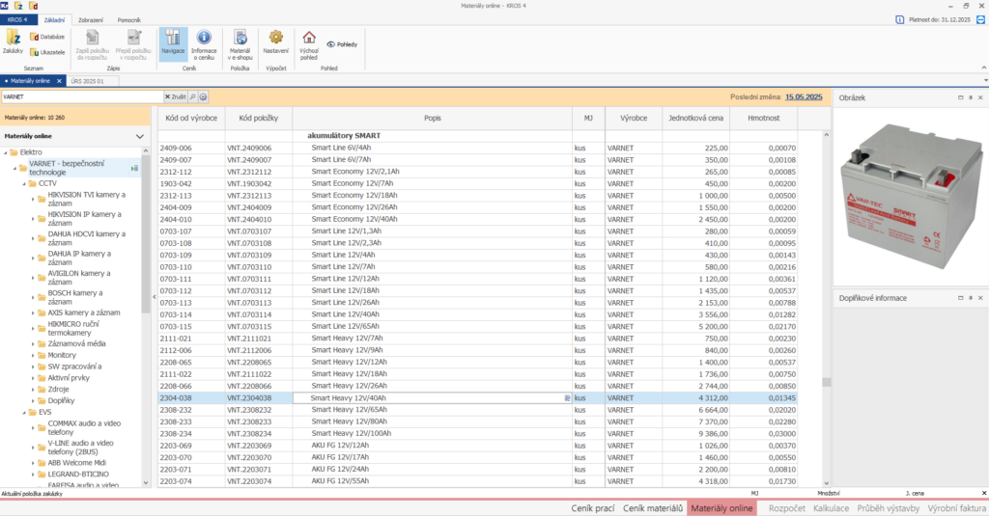
Task: Restore Výchozí pohled house icon
Action: click(309, 44)
